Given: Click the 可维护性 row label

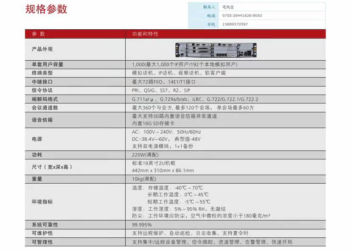Looking at the screenshot, I should pyautogui.click(x=42, y=233).
